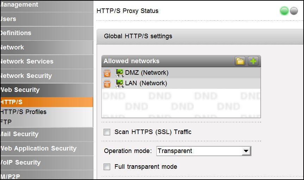This screenshot has width=304, height=180.
Task: Open the Operation mode dropdown
Action: pos(246,151)
